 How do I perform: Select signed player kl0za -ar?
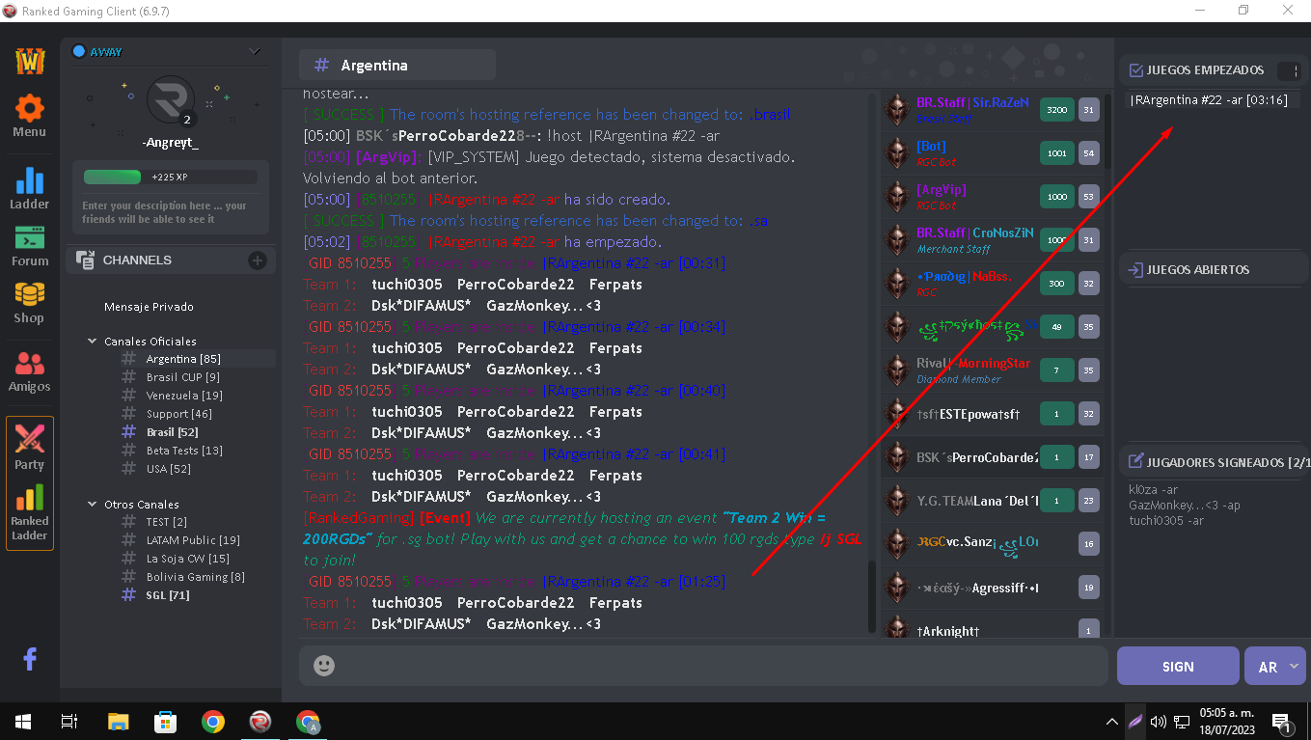tap(1153, 490)
